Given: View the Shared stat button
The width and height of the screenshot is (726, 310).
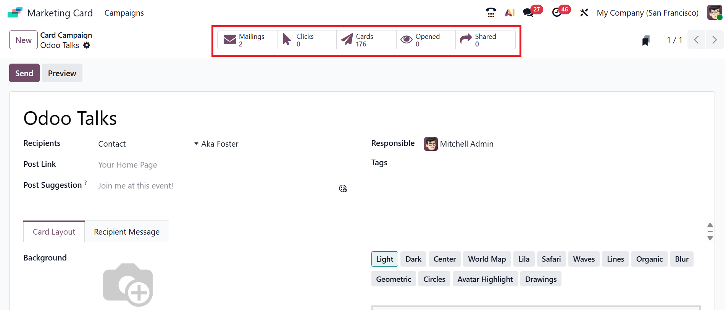Looking at the screenshot, I should pyautogui.click(x=486, y=40).
